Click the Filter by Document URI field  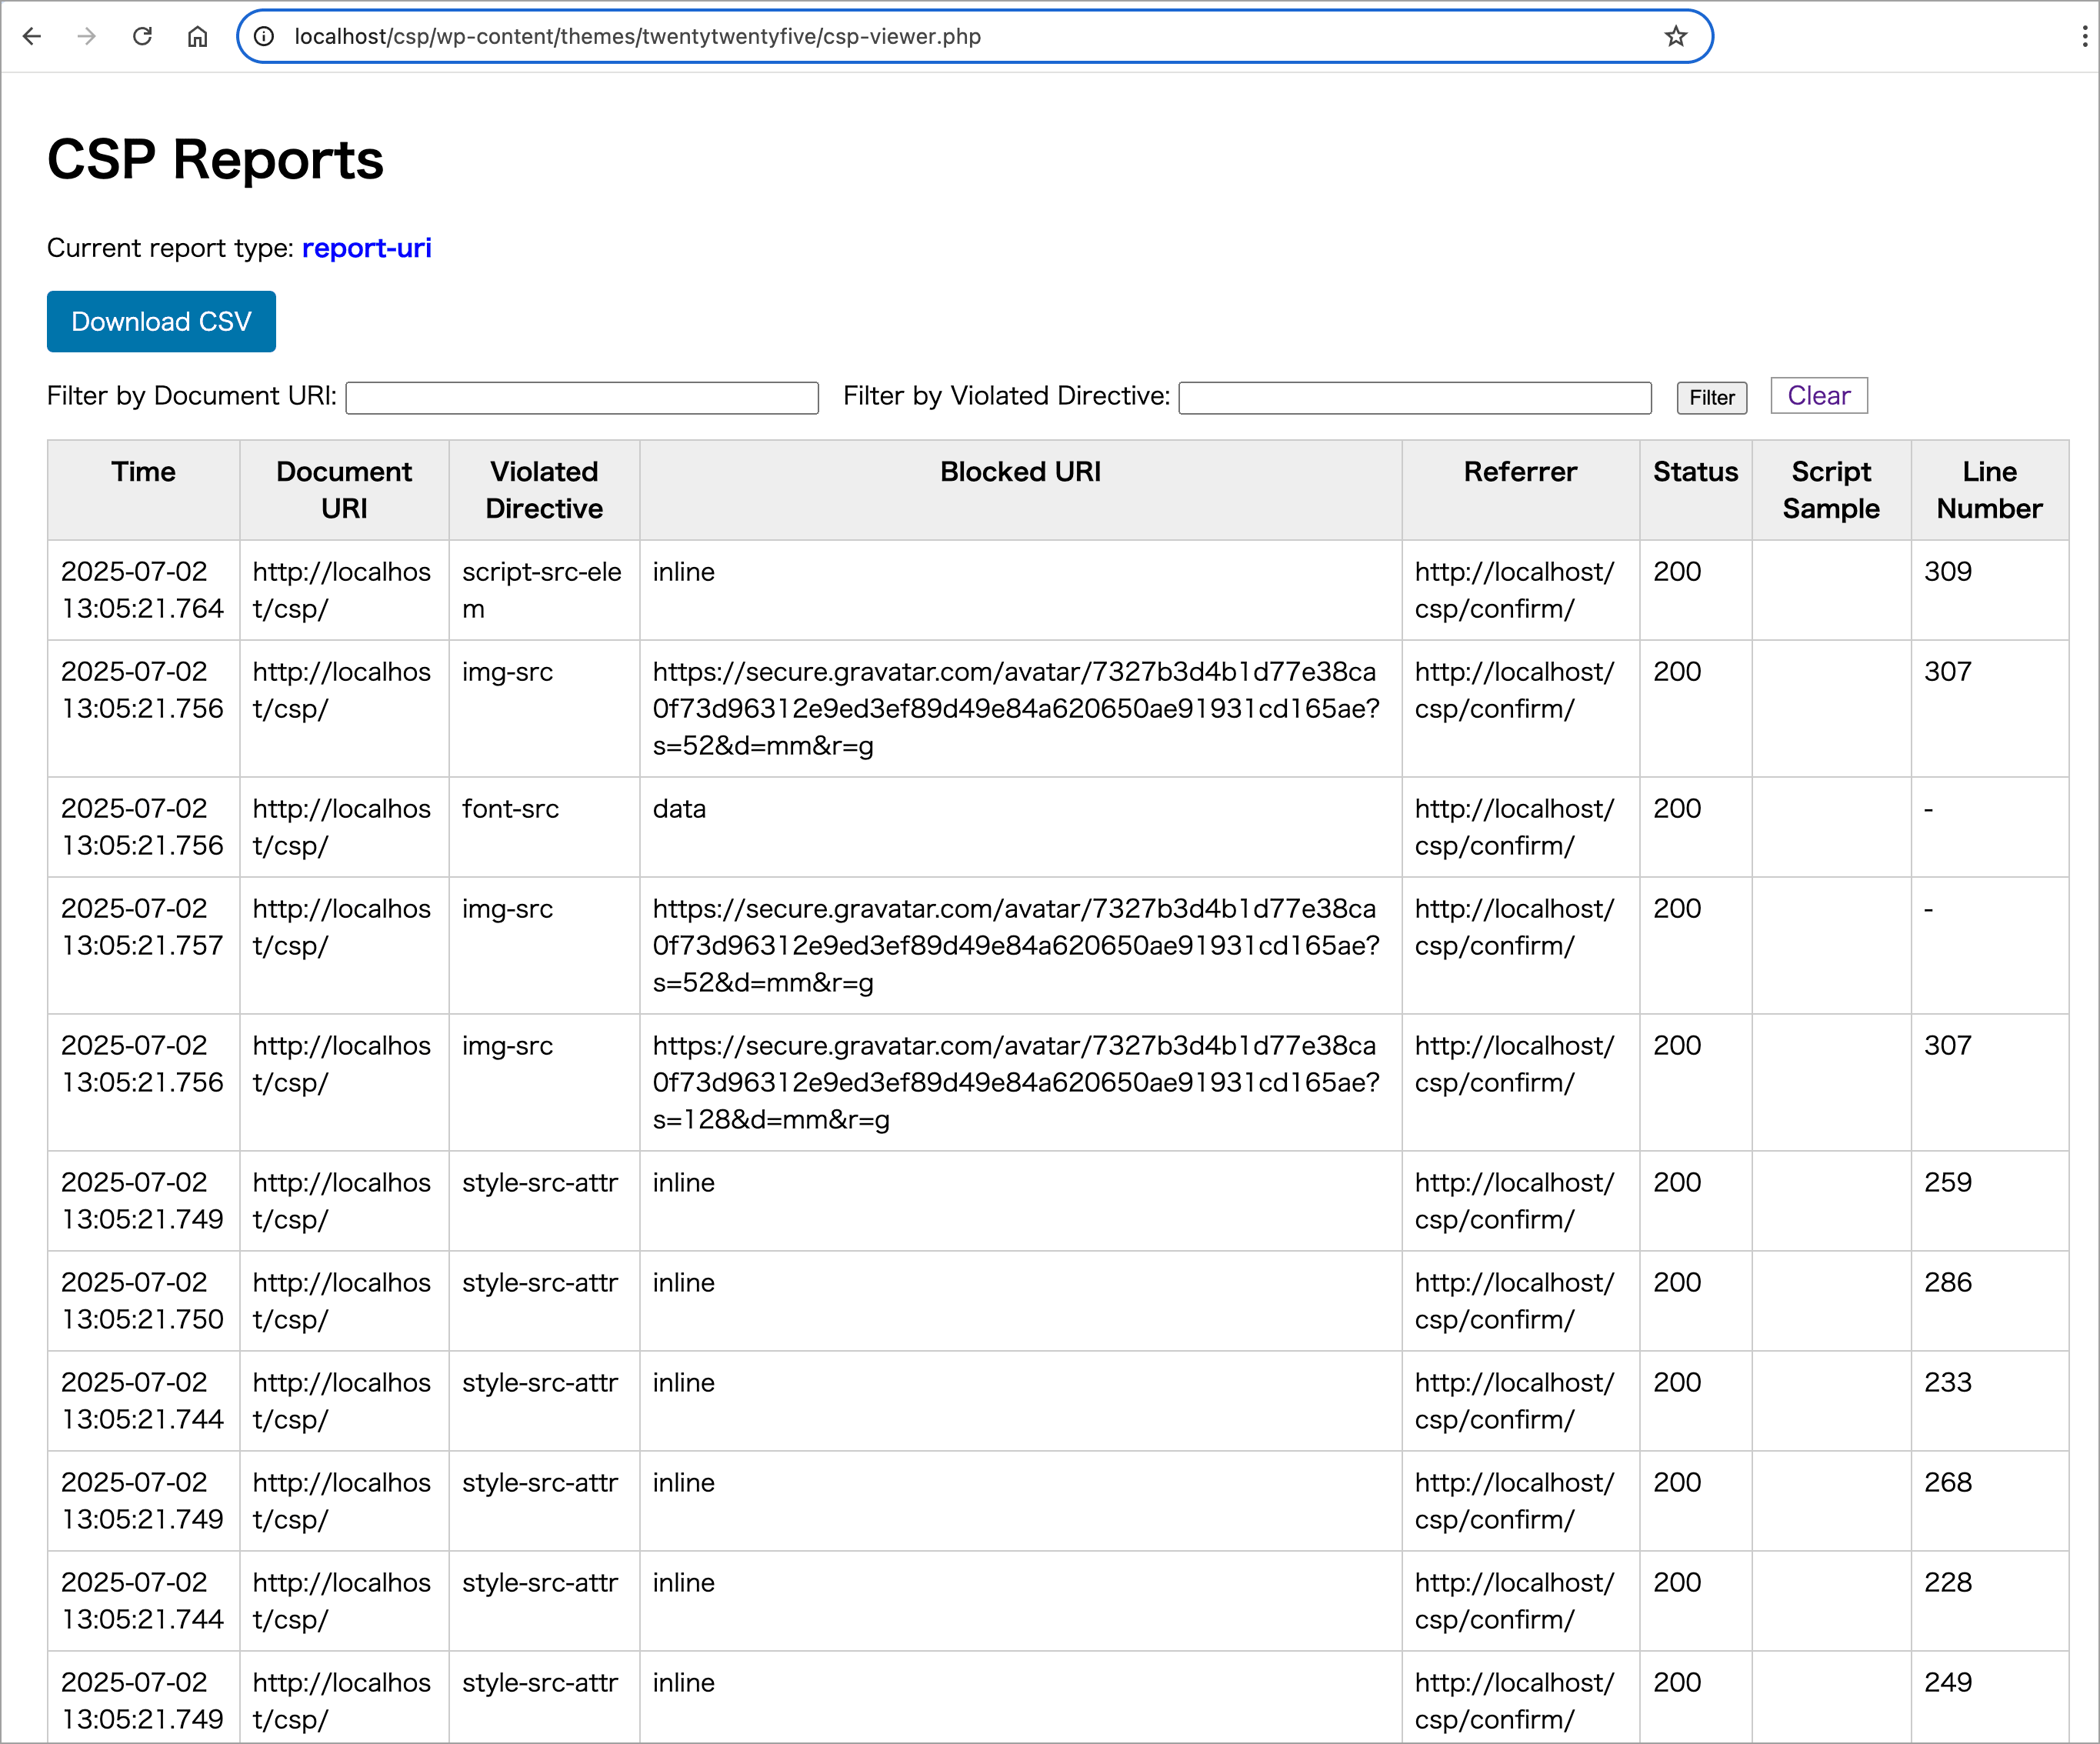click(x=582, y=397)
